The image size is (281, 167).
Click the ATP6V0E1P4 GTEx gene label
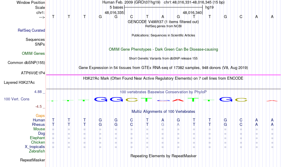33,73
